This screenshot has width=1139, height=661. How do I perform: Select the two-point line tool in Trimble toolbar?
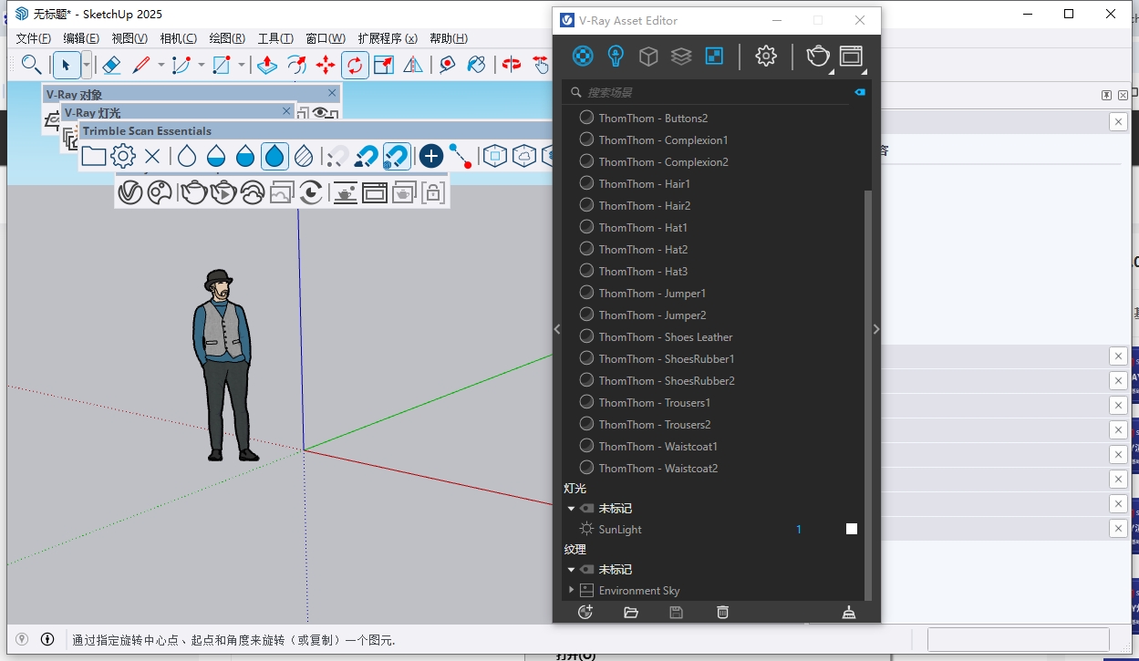coord(461,156)
